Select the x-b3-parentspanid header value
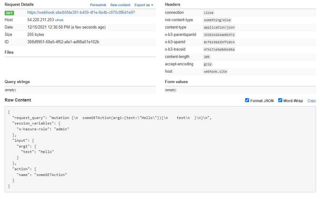 (219, 34)
